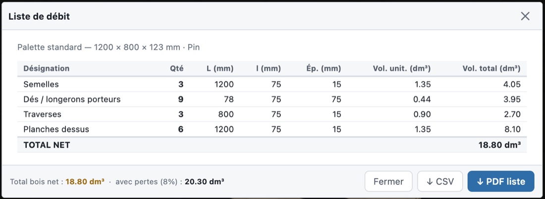545x199 pixels.
Task: Select the Planches dessus row
Action: (x=272, y=129)
